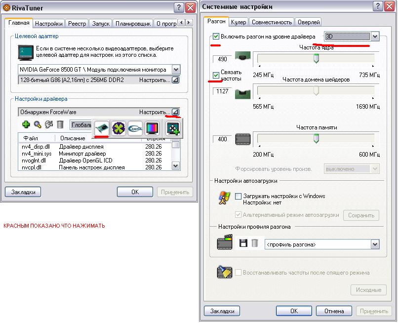Click OK in RivaTuner window
Screen dimensions: 398x323
(x=135, y=192)
